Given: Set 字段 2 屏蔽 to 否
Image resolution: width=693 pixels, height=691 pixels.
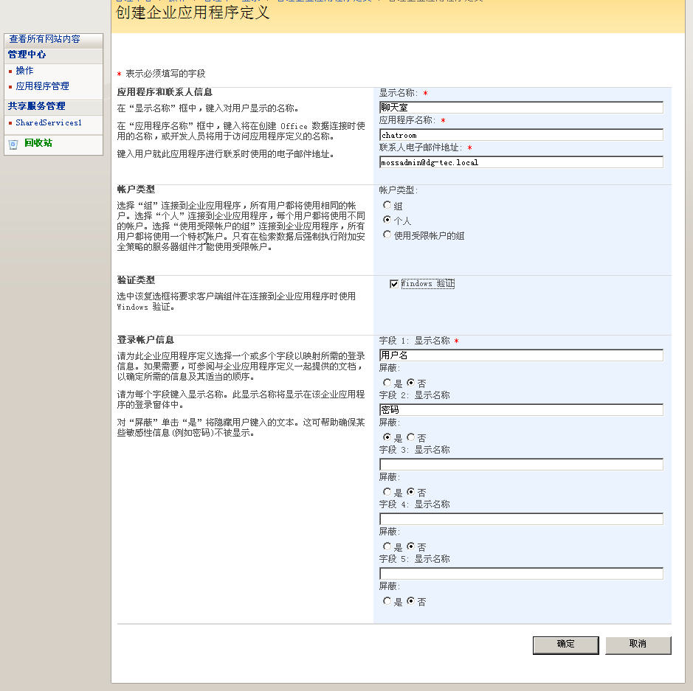Looking at the screenshot, I should (410, 437).
